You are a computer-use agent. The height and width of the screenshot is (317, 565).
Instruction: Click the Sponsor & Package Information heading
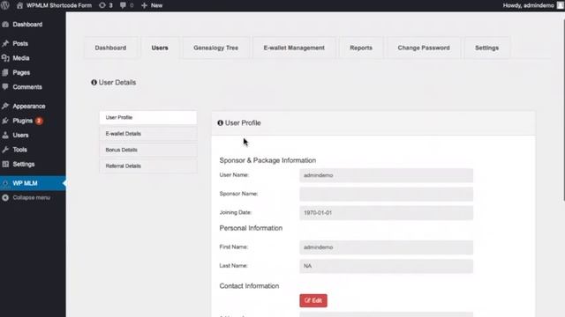267,160
